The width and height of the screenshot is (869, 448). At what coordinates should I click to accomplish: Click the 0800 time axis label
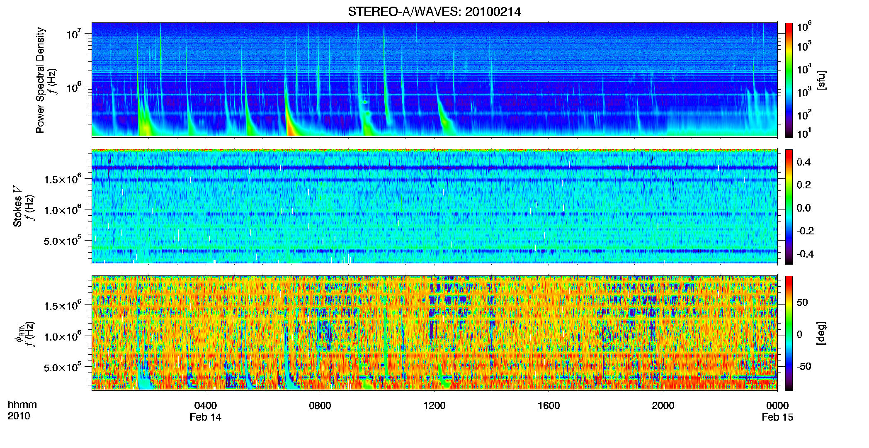(320, 405)
